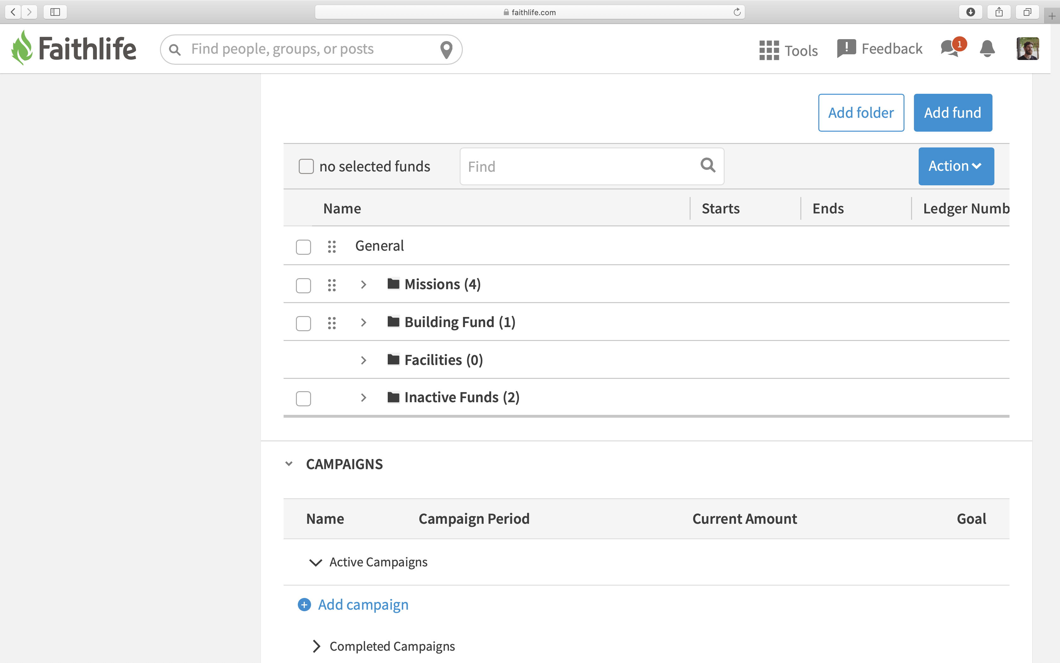1060x663 pixels.
Task: Click the search icon in Find field
Action: pyautogui.click(x=708, y=165)
